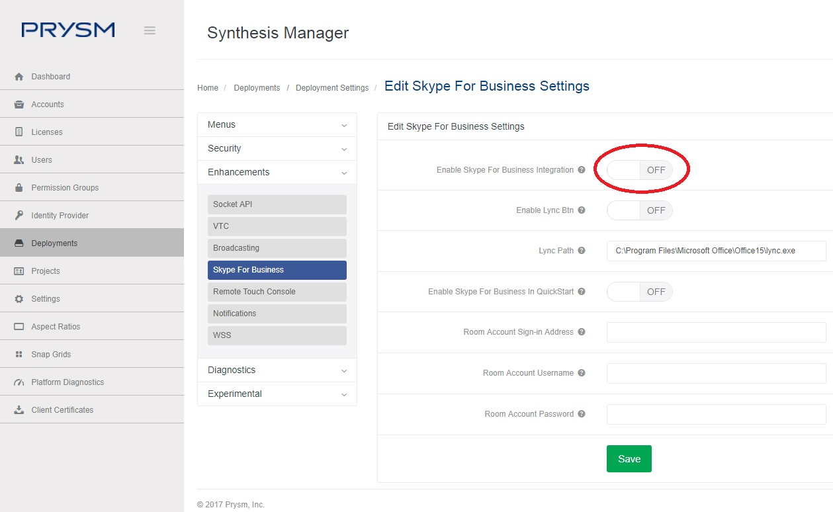Click the Identity Provider key icon
Viewport: 833px width, 512px height.
coord(19,216)
